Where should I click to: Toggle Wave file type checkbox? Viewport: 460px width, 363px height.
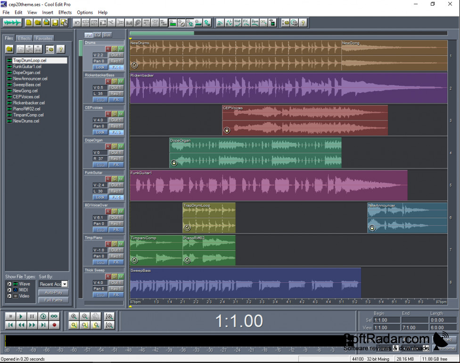tap(9, 284)
